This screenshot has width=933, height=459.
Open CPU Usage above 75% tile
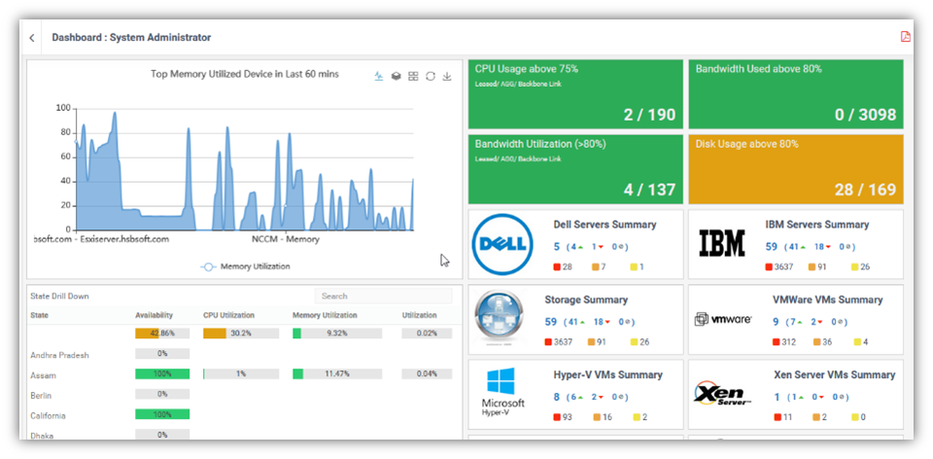pyautogui.click(x=573, y=93)
